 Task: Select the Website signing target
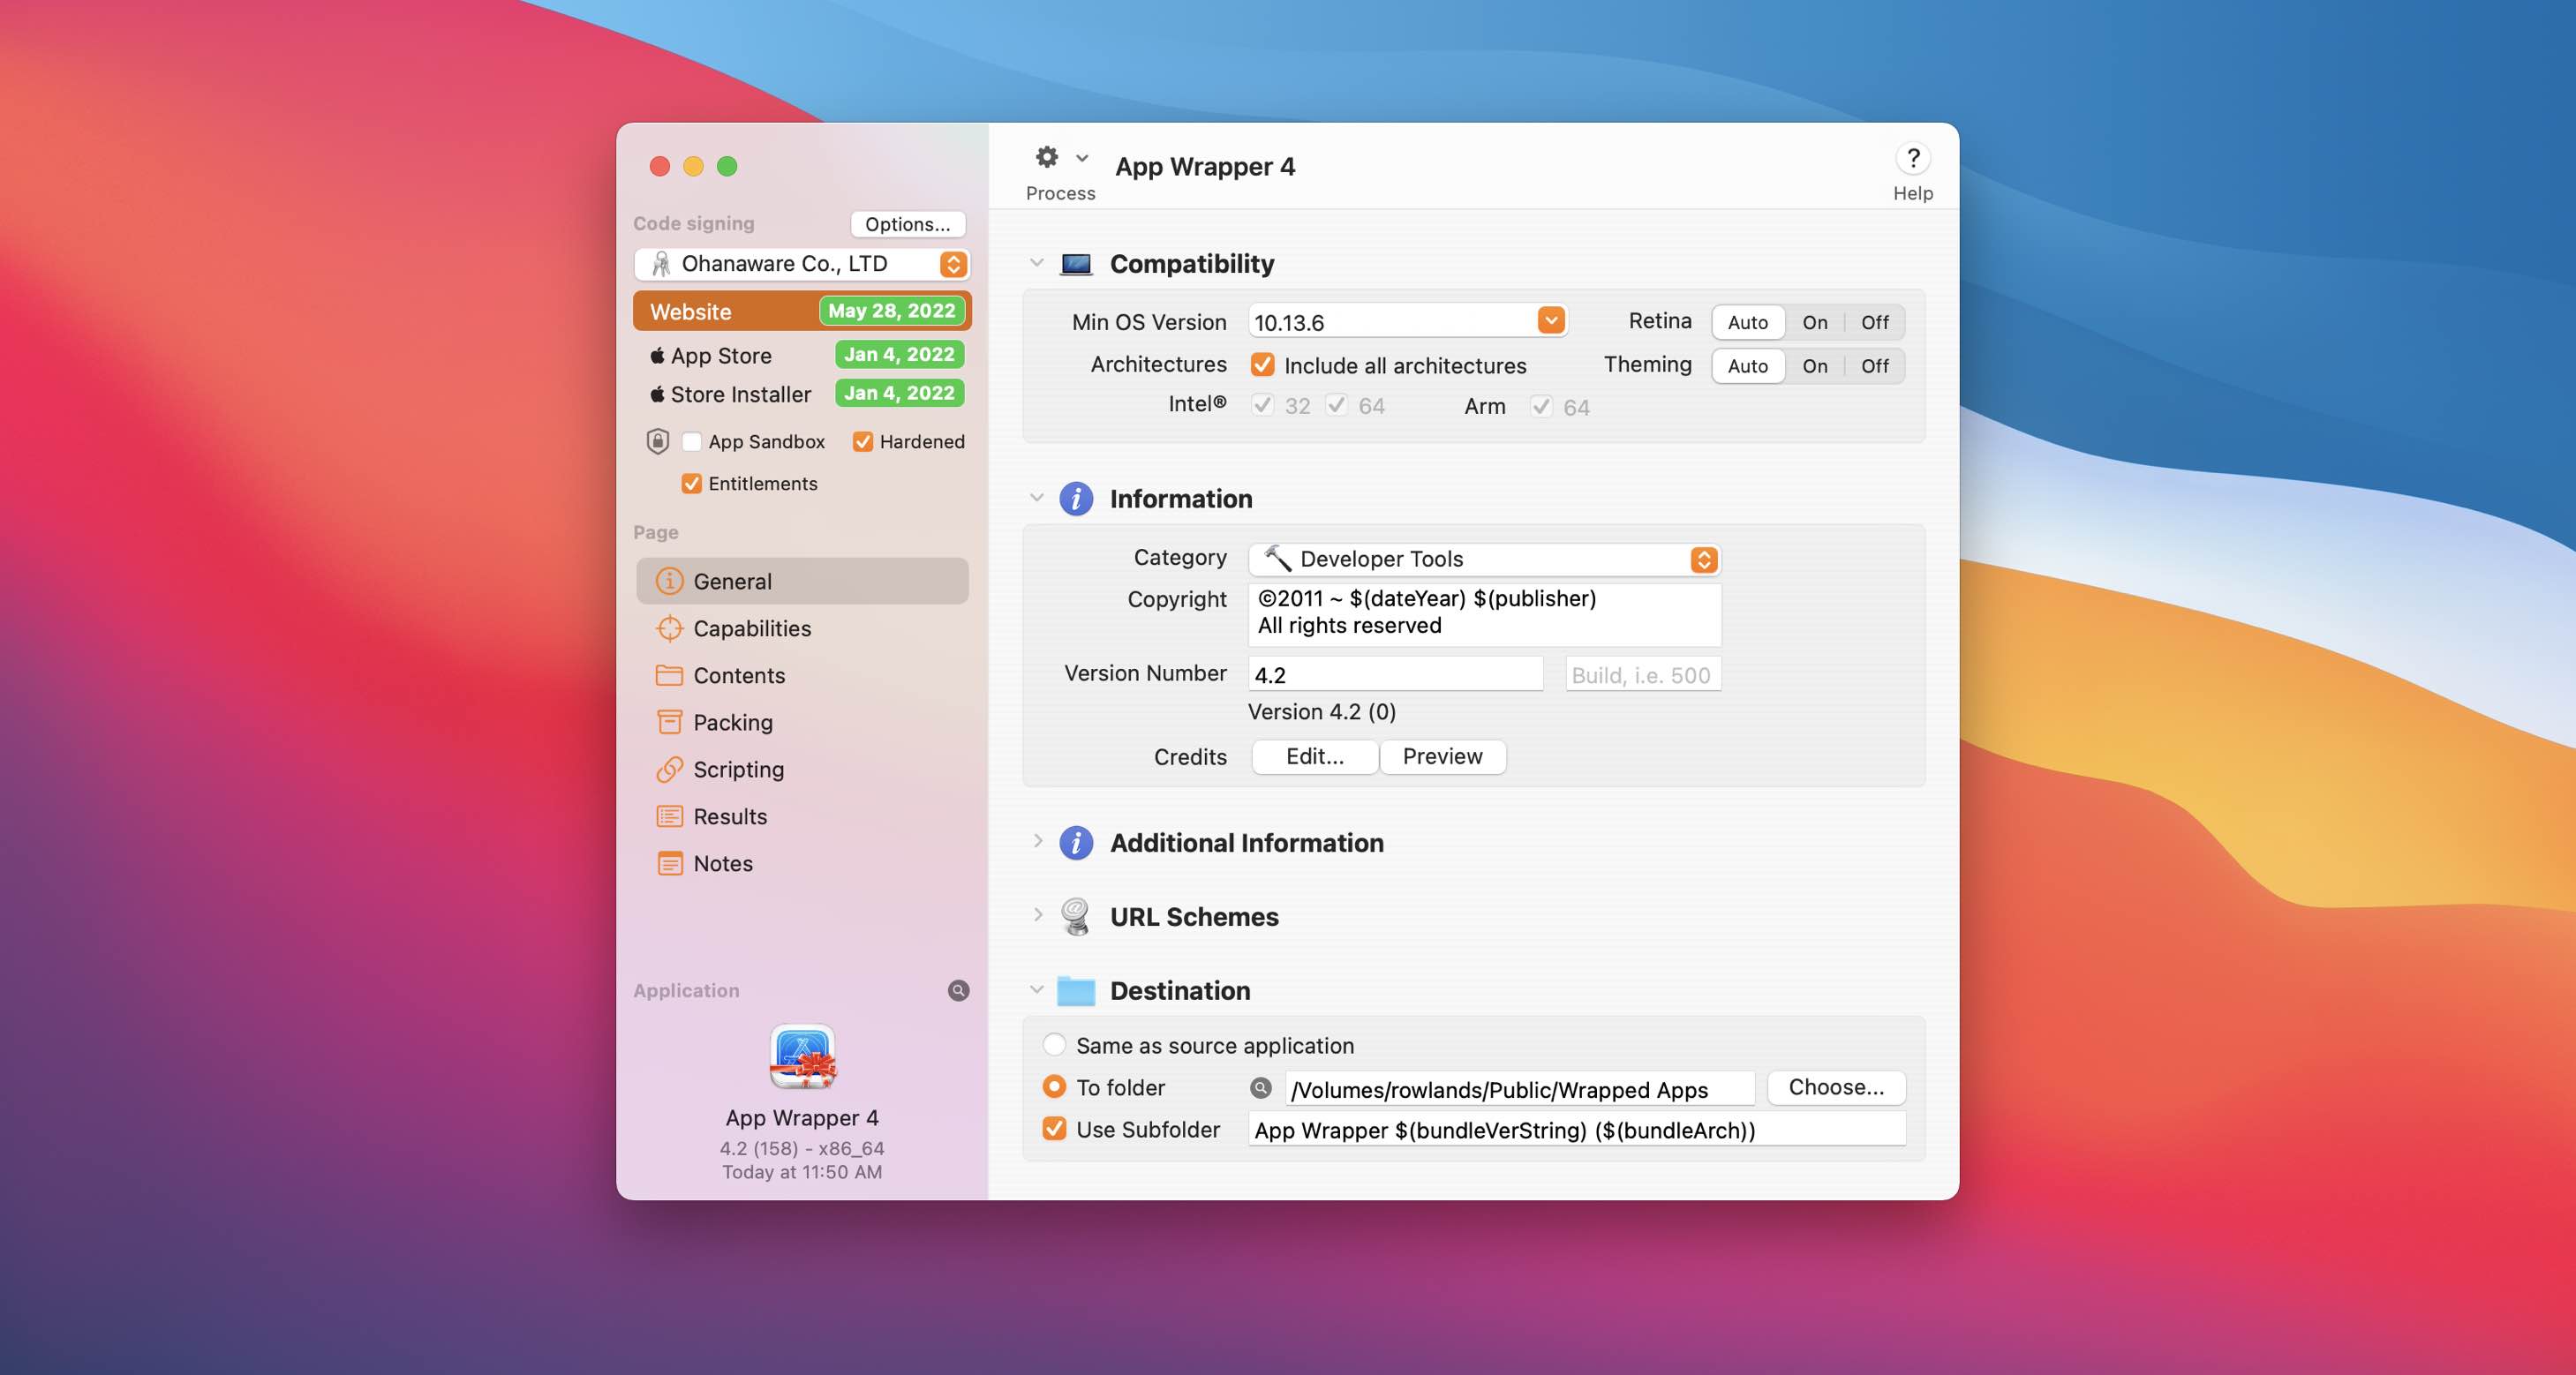point(802,311)
